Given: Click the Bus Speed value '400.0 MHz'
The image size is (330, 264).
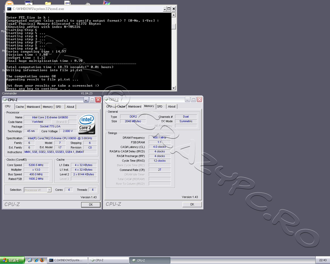Looking at the screenshot, I should pos(36,174).
